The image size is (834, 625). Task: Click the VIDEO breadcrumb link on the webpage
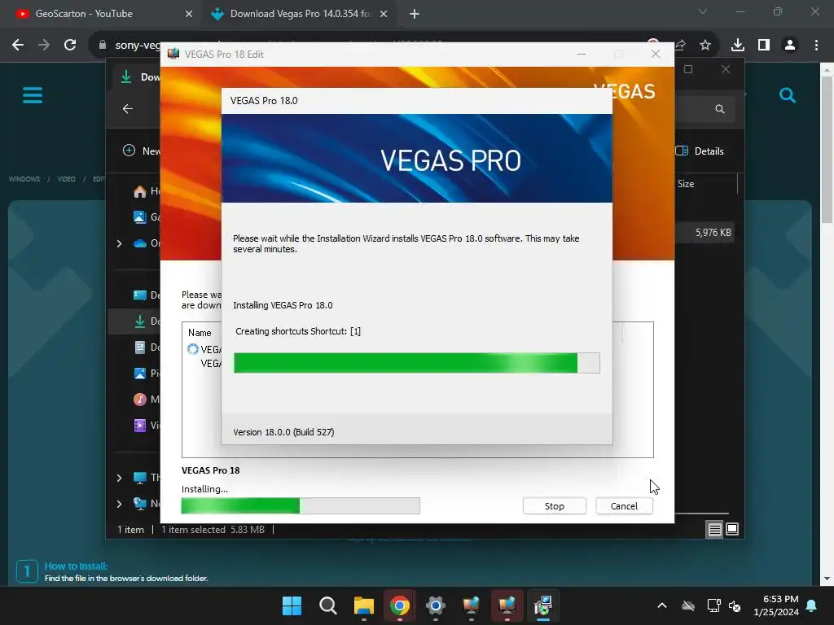67,179
